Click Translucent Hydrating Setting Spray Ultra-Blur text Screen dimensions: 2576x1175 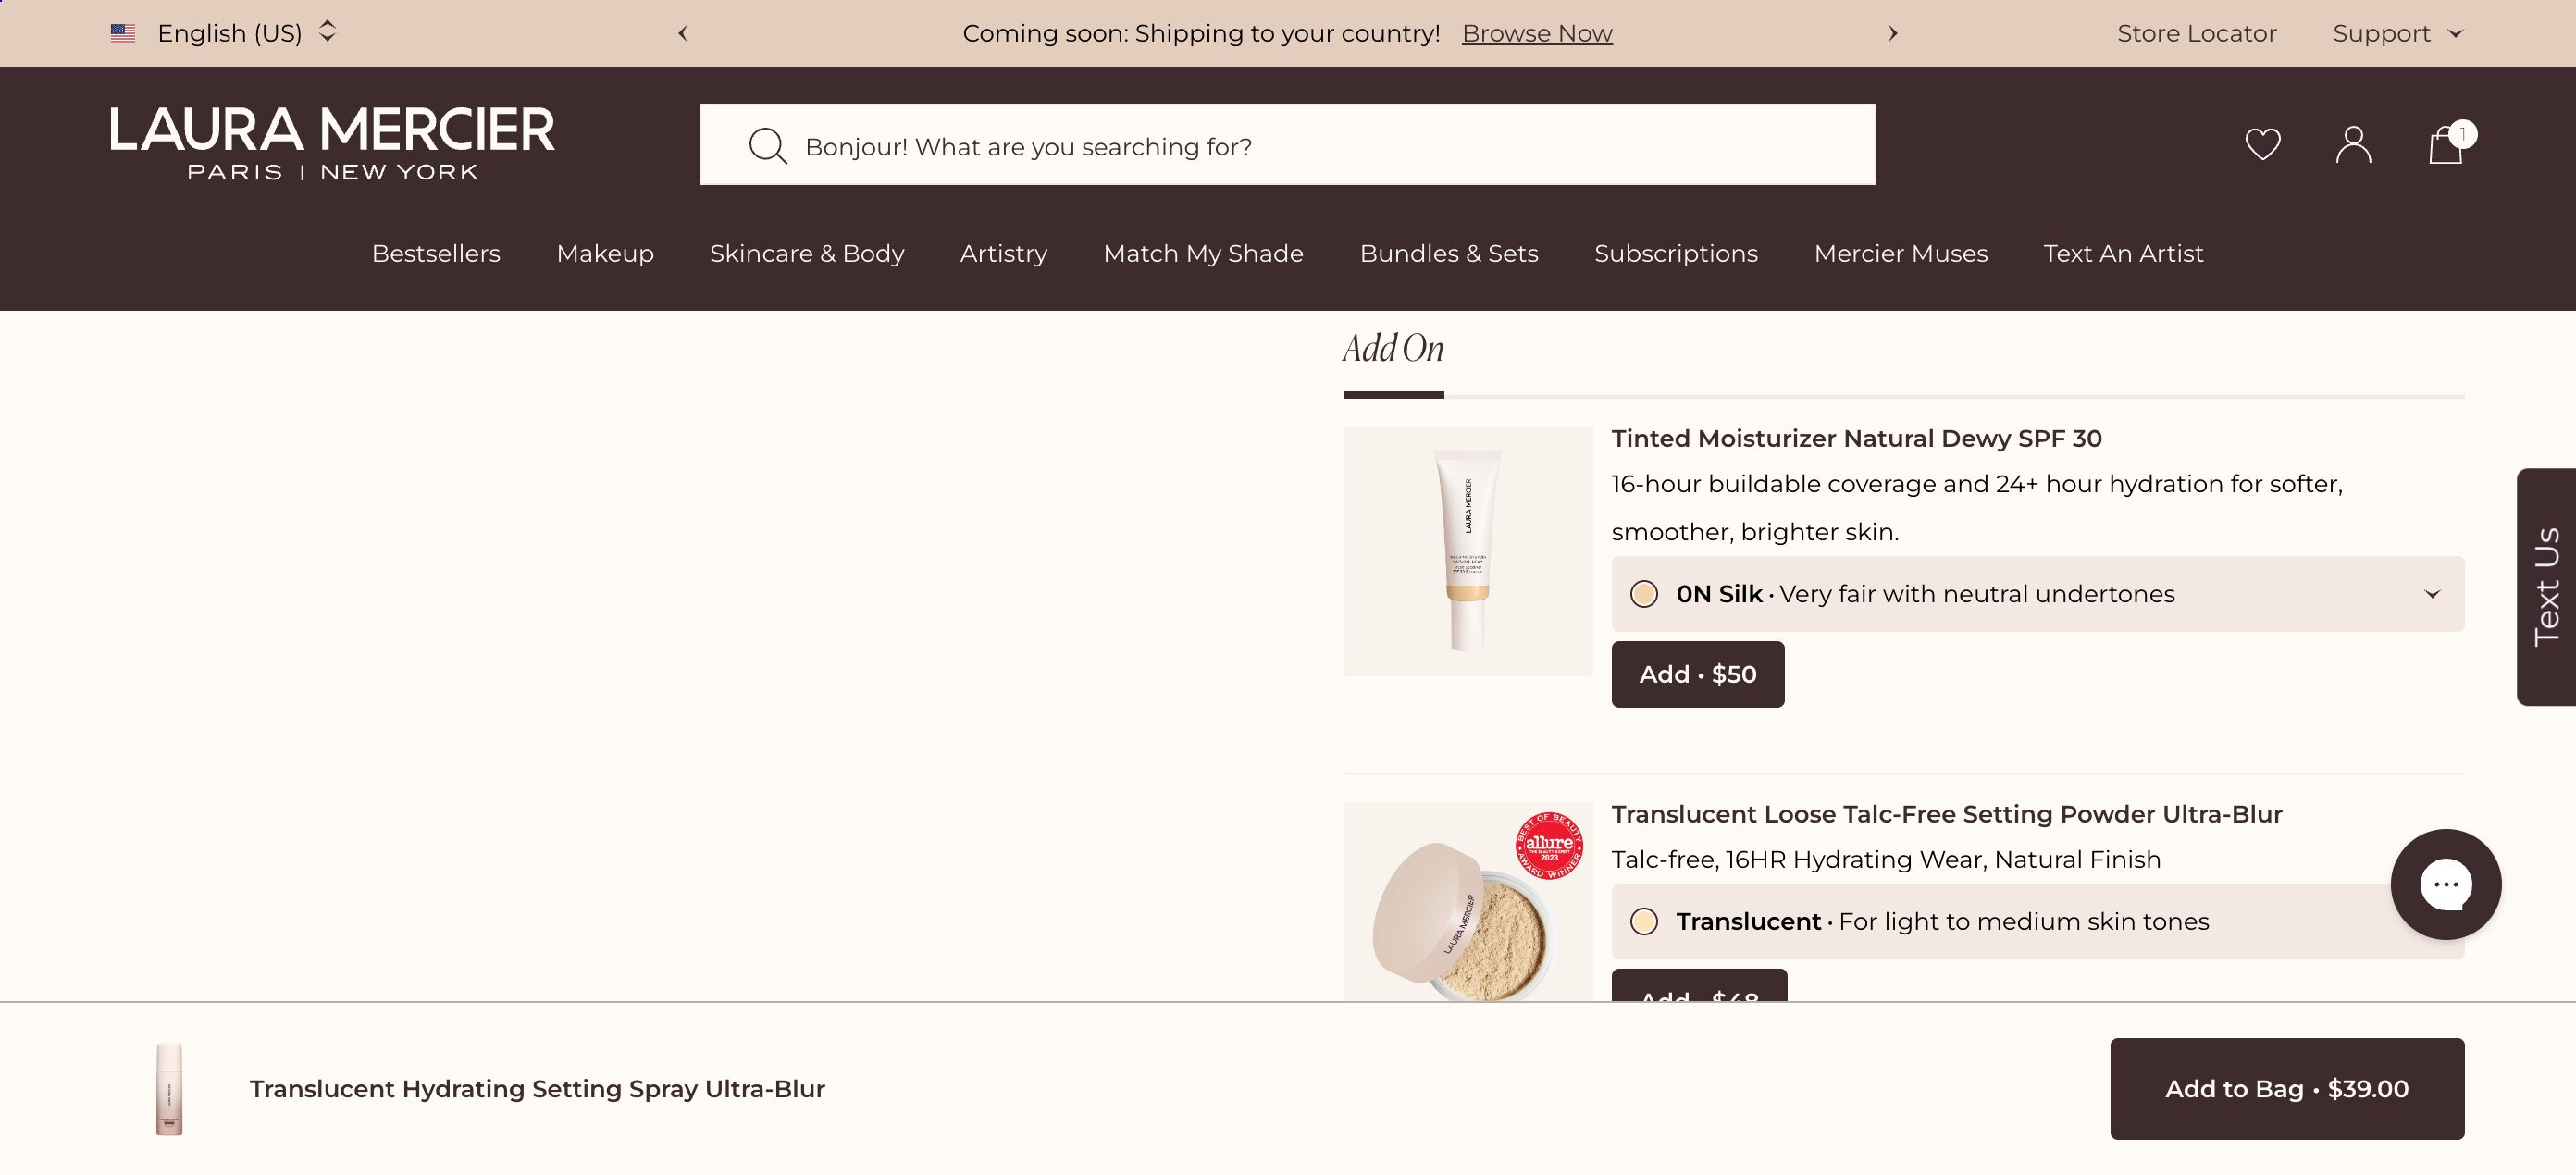(x=537, y=1089)
